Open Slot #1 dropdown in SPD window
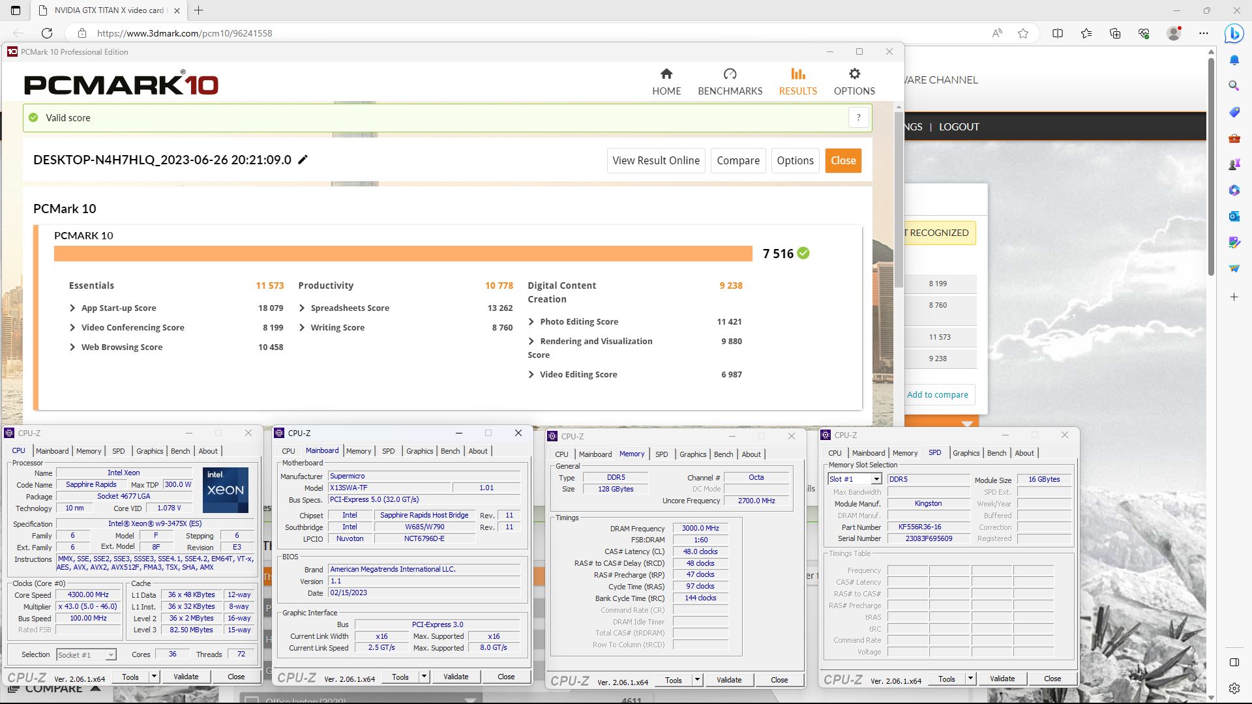 pos(854,479)
